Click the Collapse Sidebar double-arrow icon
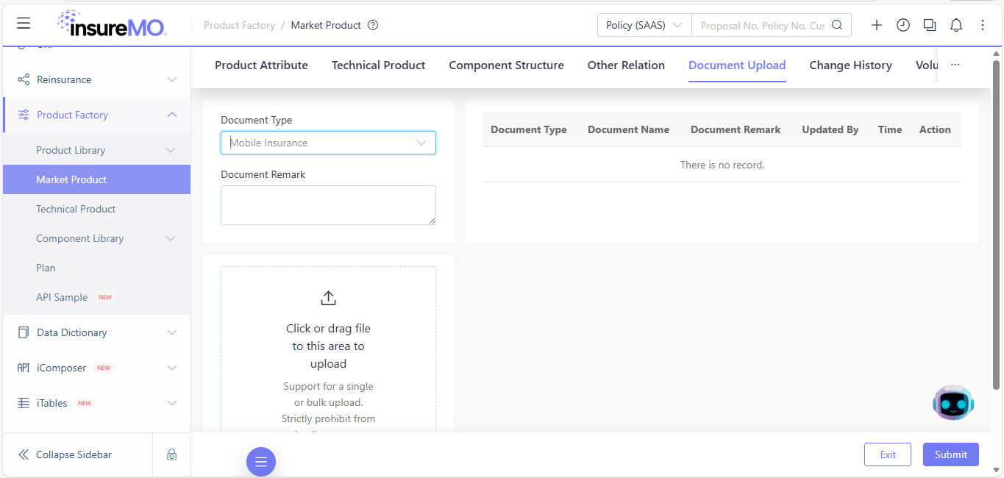The image size is (1004, 478). pyautogui.click(x=24, y=454)
